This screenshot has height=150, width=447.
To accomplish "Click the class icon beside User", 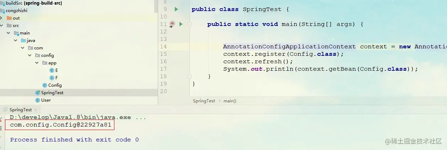I will tap(38, 100).
